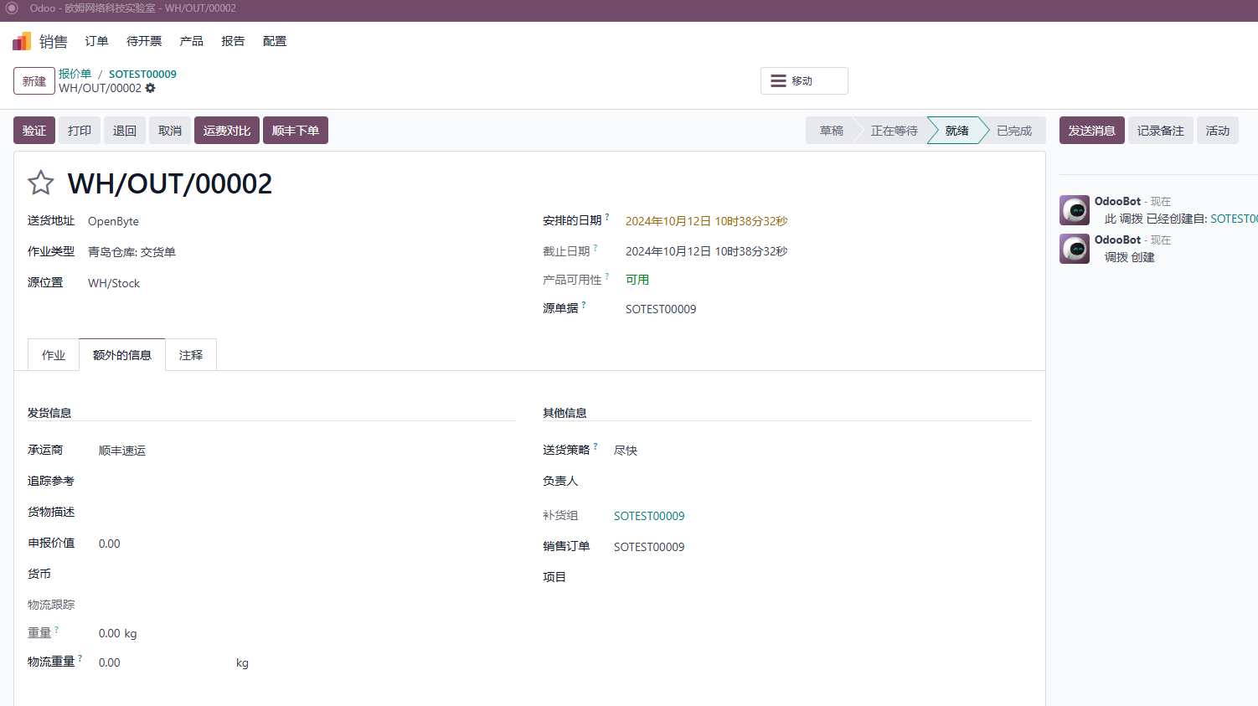Select the 正在等待 status stage
Screen dimensions: 1258x706
(x=894, y=131)
